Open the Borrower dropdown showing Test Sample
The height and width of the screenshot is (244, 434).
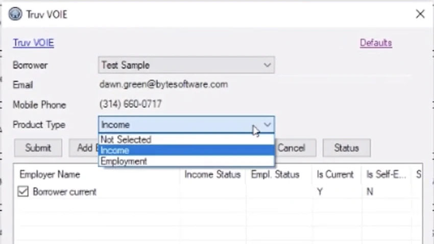186,65
